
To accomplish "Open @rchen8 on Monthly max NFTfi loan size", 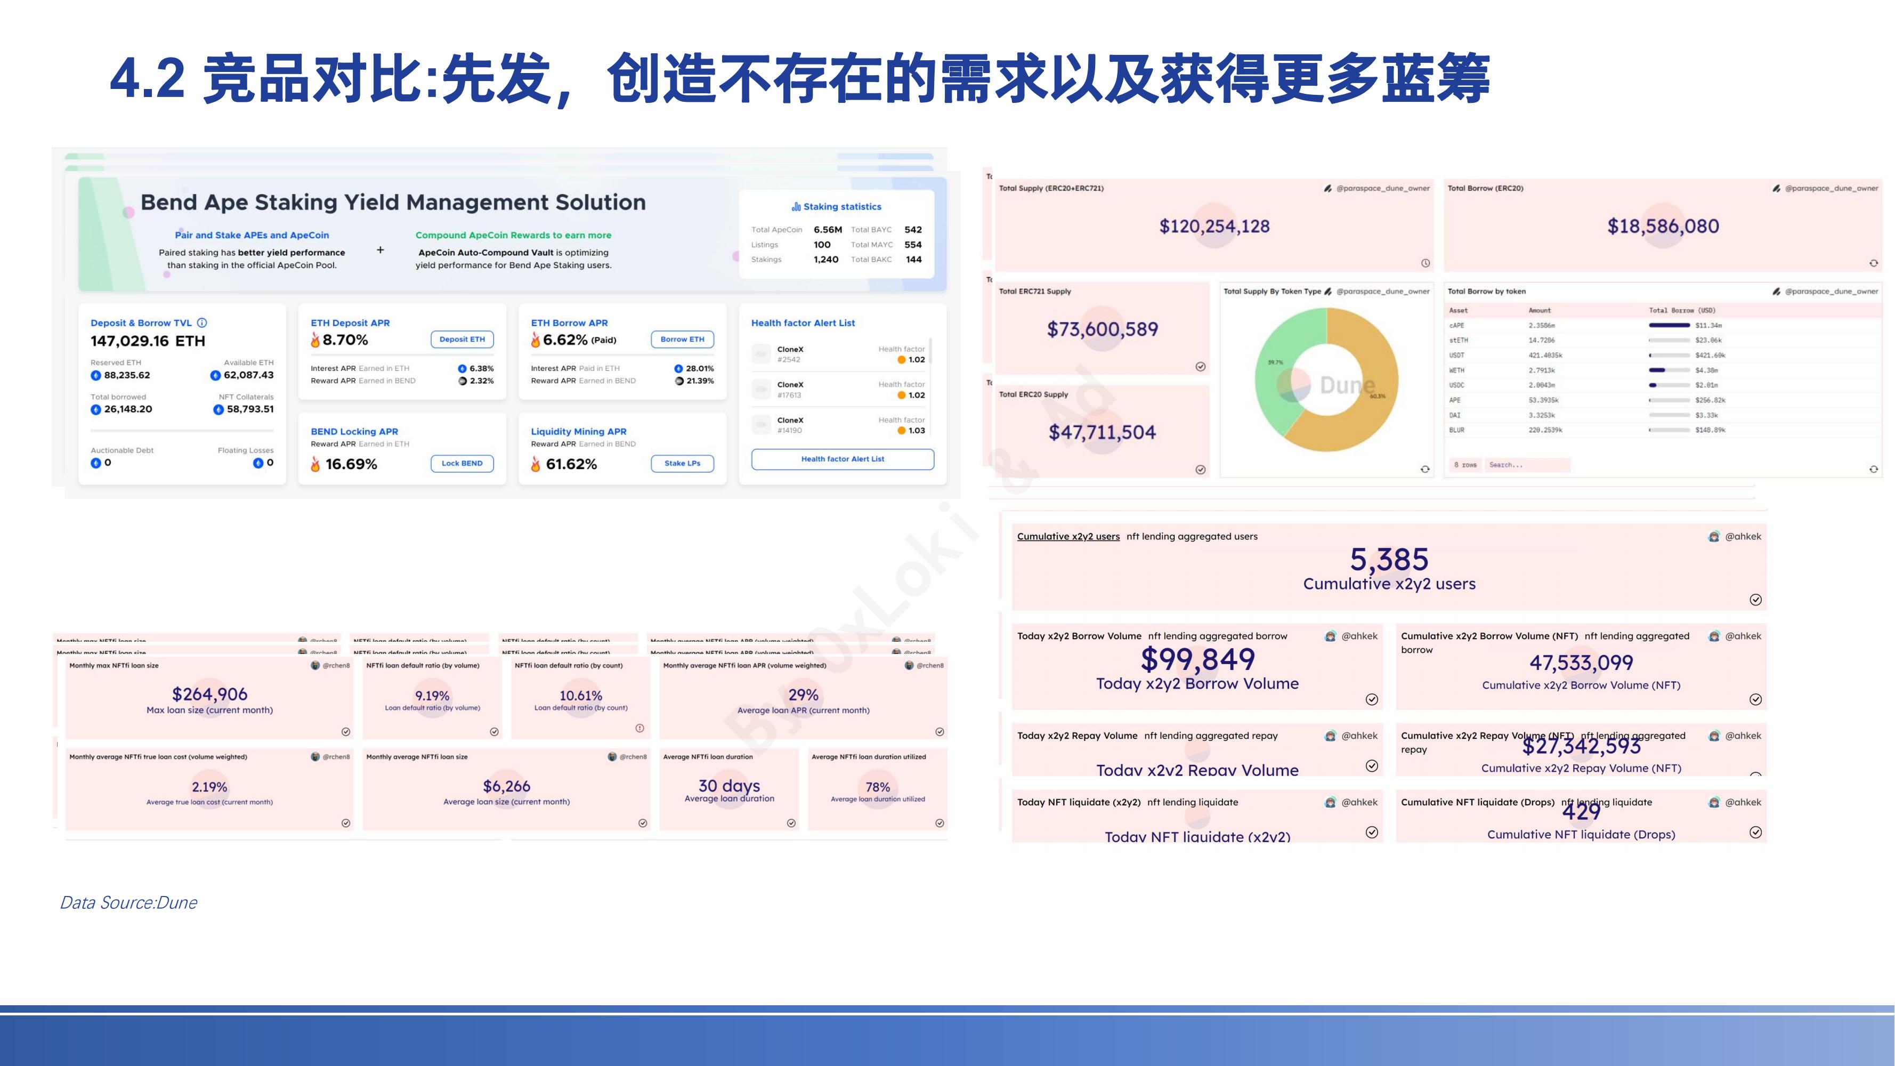I will [x=330, y=666].
